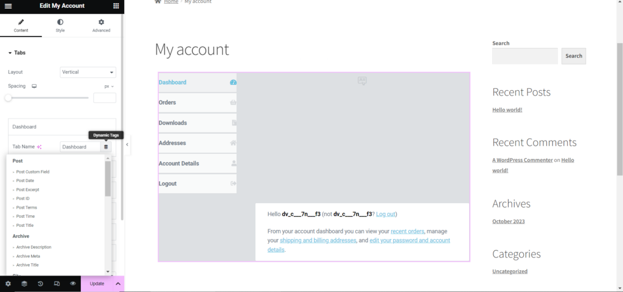Click the Addresses home icon

coord(233,143)
